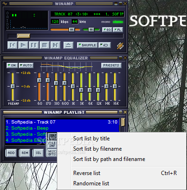This screenshot has height=190, width=187.
Task: Toggle windowshade mode on Winamp main window
Action: click(120, 3)
